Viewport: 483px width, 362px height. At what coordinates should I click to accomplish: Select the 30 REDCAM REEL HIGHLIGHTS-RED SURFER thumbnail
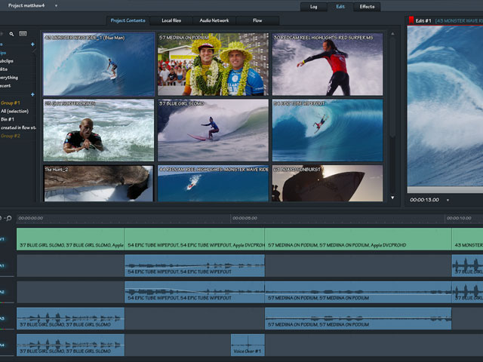coord(328,64)
